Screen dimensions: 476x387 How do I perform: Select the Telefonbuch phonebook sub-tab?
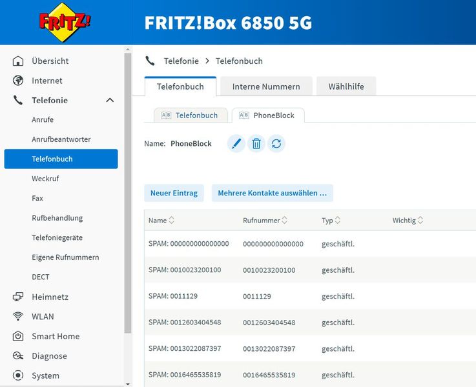191,115
